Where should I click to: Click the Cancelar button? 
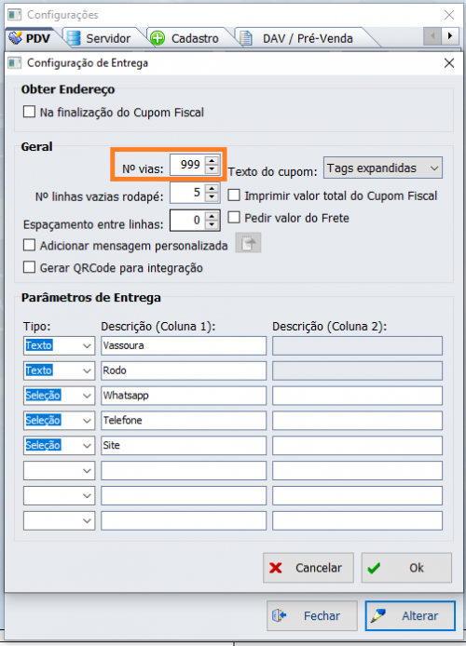308,568
